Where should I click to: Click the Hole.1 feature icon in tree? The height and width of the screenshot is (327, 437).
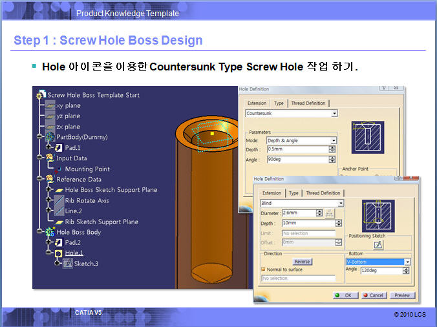coord(58,253)
